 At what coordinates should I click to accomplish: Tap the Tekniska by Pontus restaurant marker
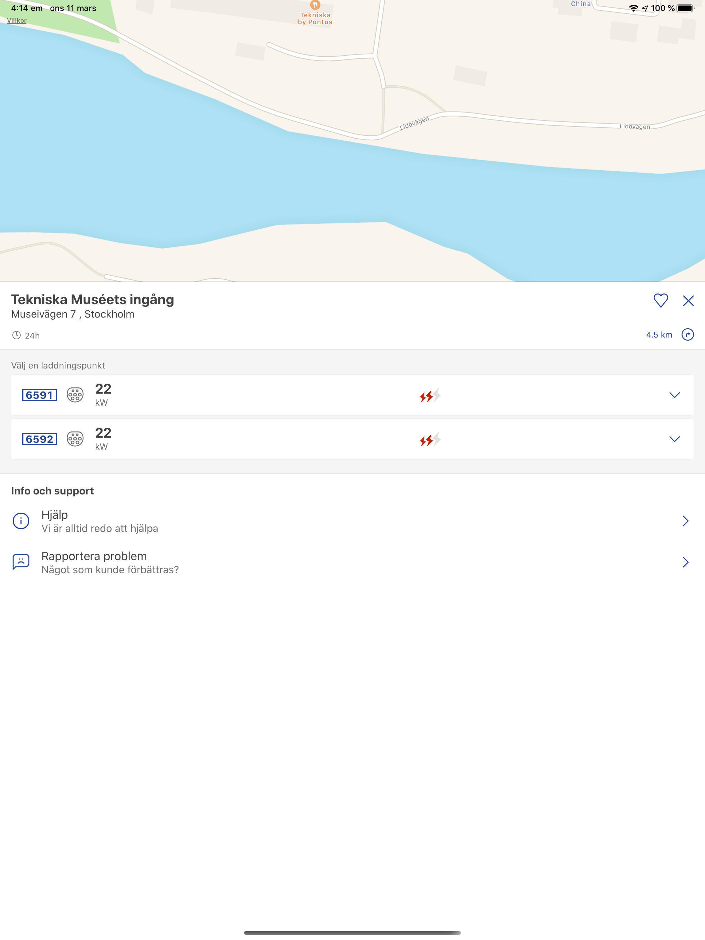click(x=315, y=5)
